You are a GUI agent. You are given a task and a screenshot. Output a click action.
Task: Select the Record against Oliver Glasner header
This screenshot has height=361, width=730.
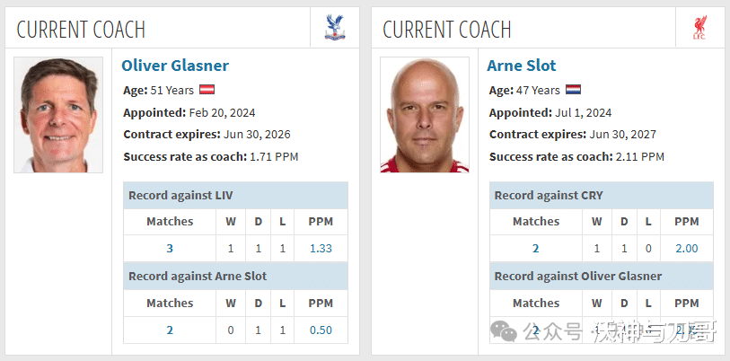(x=602, y=277)
